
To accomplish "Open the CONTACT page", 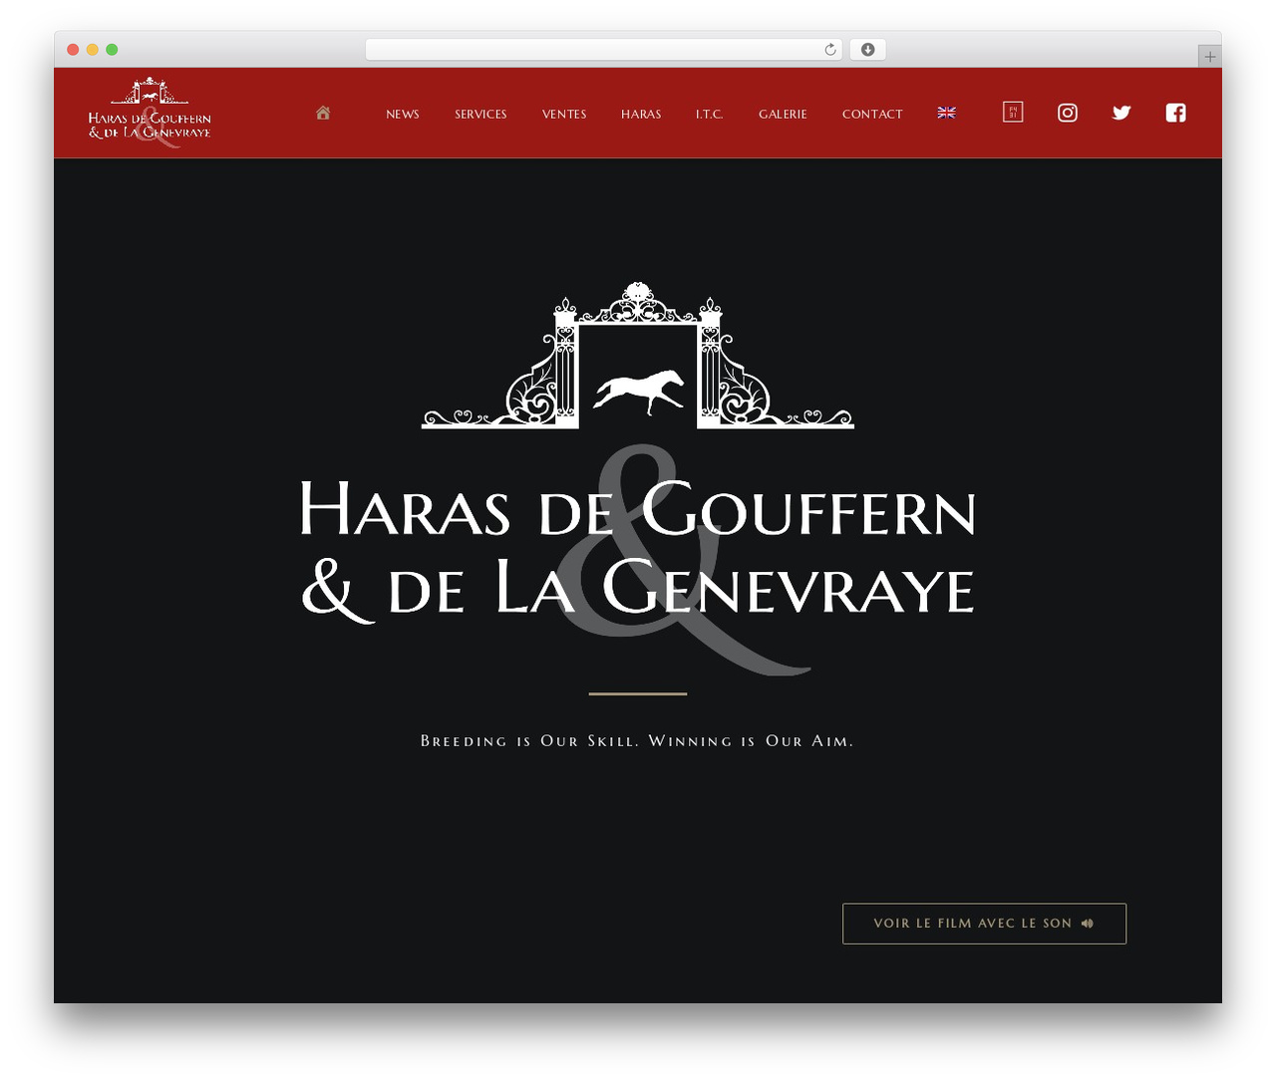I will click(x=872, y=115).
